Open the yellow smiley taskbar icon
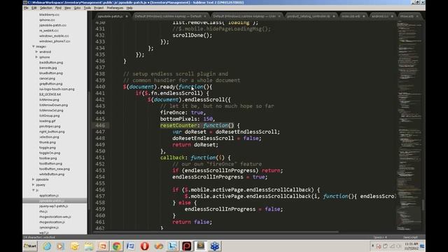This screenshot has height=252, width=448. (75, 246)
